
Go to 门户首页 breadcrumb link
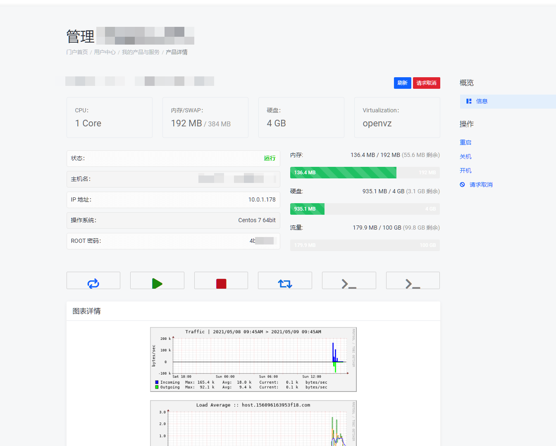point(77,52)
